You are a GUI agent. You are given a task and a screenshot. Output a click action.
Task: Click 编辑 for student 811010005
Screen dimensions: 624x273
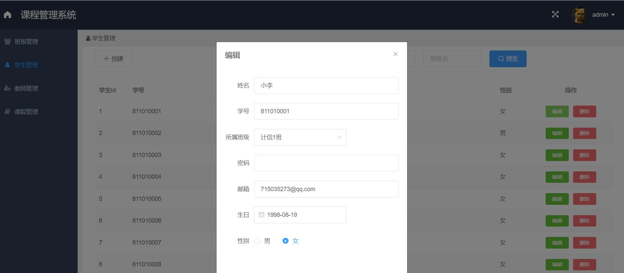[557, 199]
